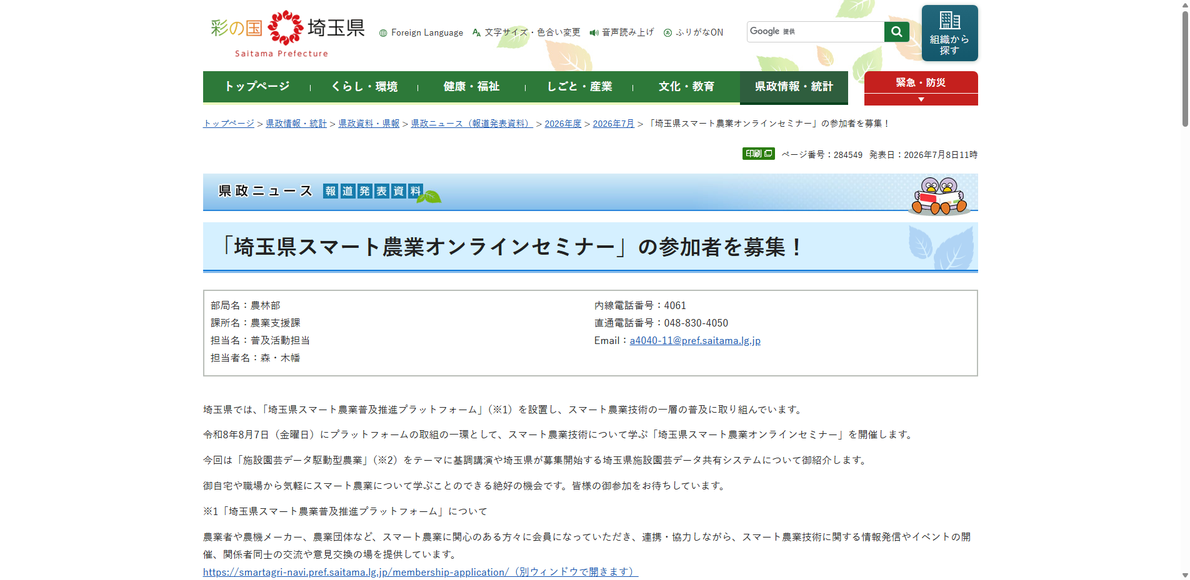This screenshot has height=580, width=1190.
Task: Click the speaker icon for 音声読み上げ
Action: pos(594,32)
